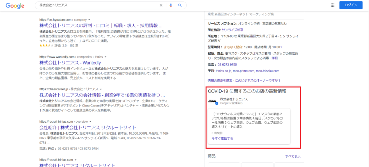Open the 会社情報 - 創業9年で18億 result
Screen dimensions: 369x167
coord(102,95)
